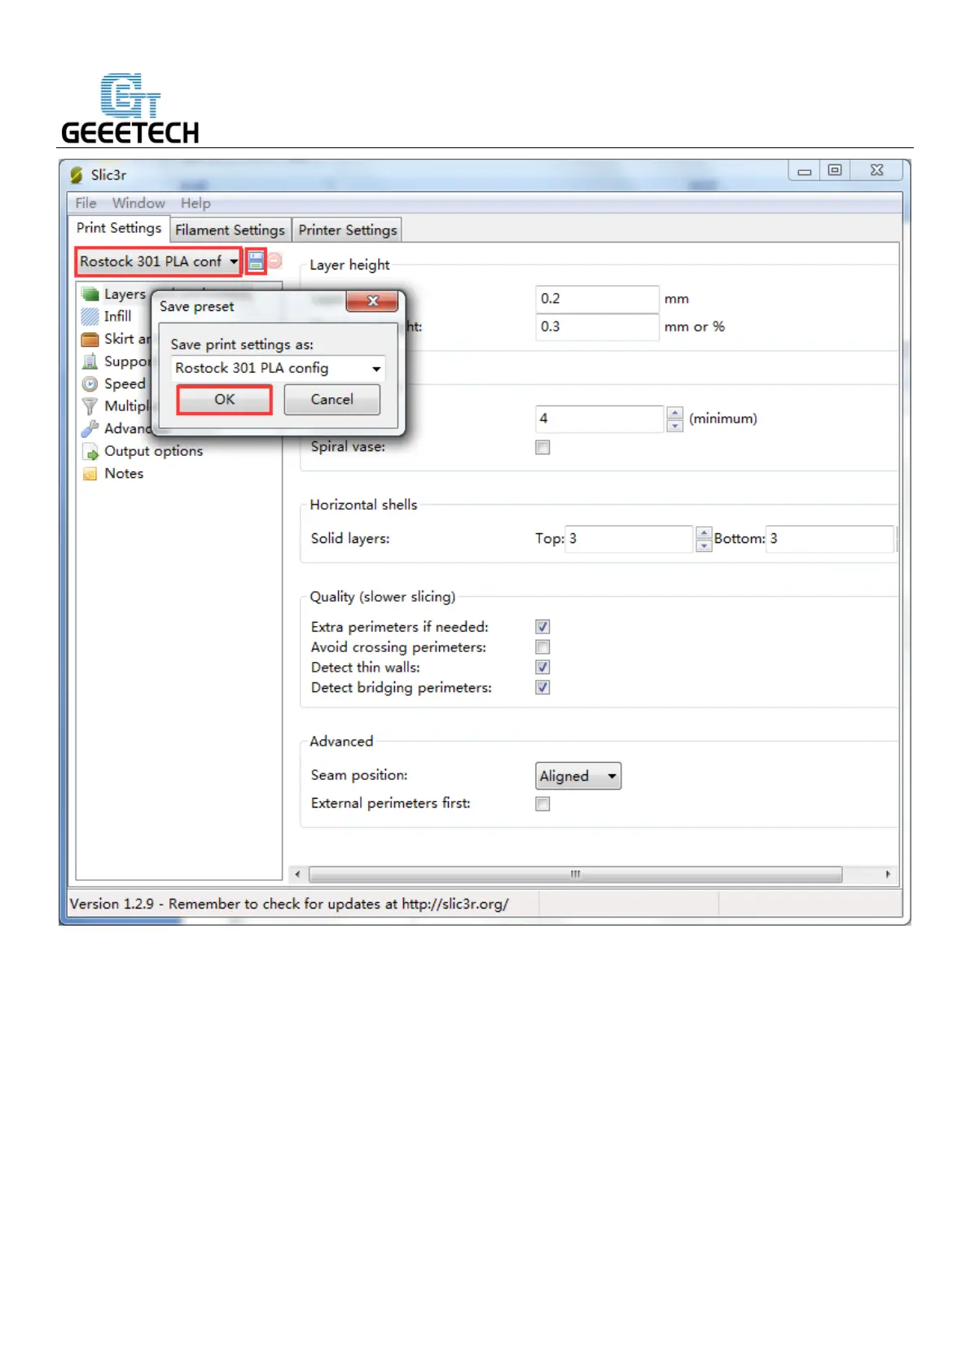Open the Help menu
Image resolution: width=970 pixels, height=1371 pixels.
coord(195,204)
